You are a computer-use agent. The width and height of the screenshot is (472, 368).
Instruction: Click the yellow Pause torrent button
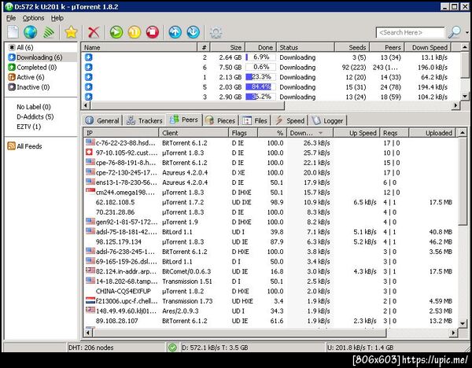[x=135, y=32]
